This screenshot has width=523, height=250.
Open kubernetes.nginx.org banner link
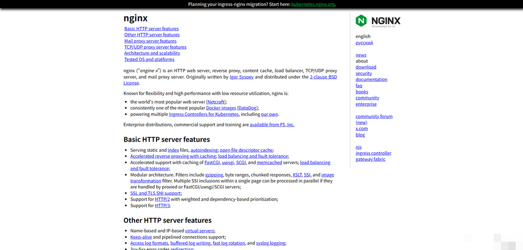313,4
